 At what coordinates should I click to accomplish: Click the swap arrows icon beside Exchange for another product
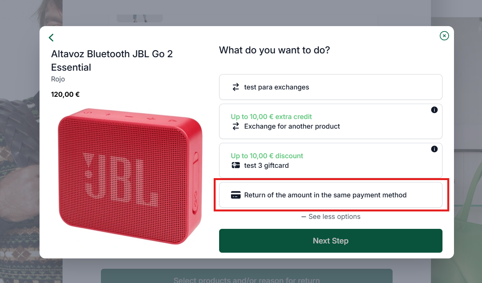coord(236,126)
